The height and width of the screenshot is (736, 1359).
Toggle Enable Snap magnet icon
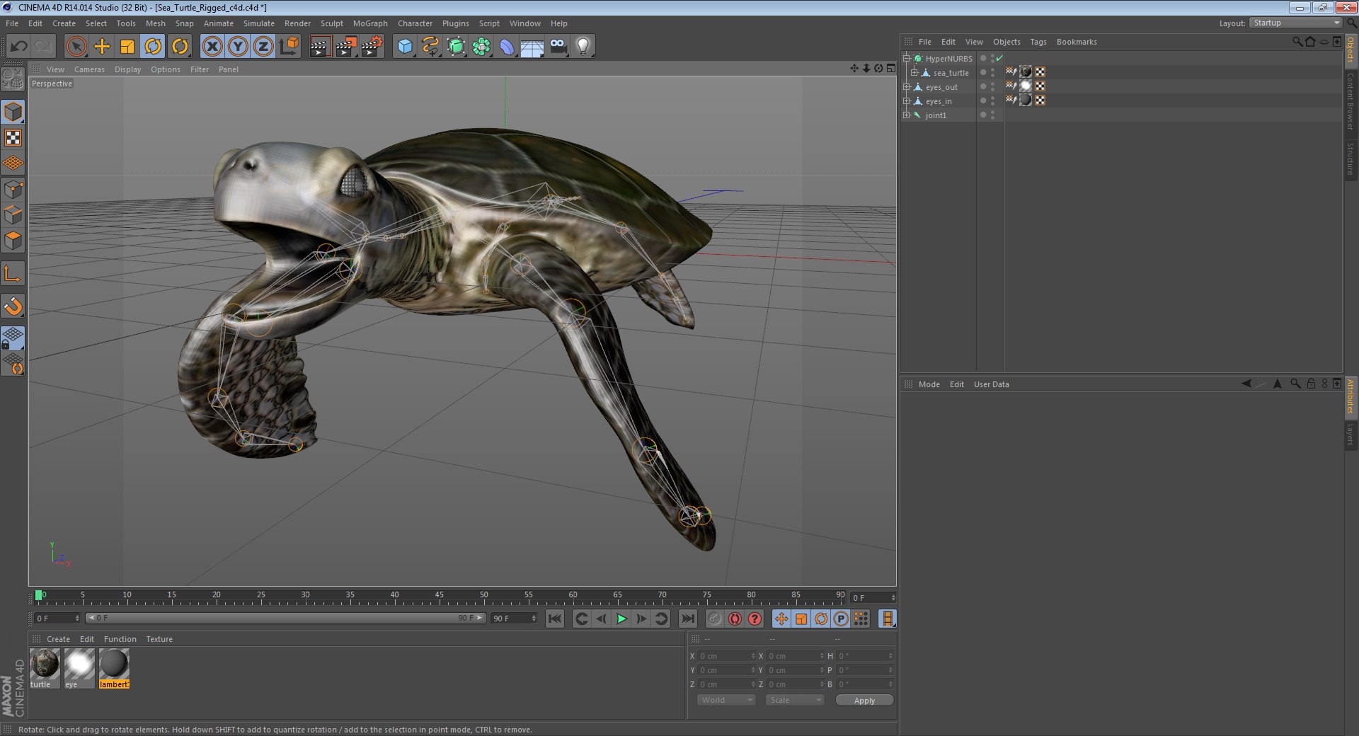pyautogui.click(x=13, y=306)
